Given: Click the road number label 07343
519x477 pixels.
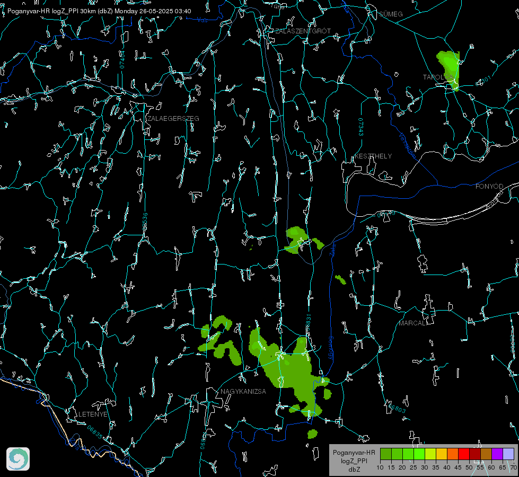Looking at the screenshot, I should [360, 127].
